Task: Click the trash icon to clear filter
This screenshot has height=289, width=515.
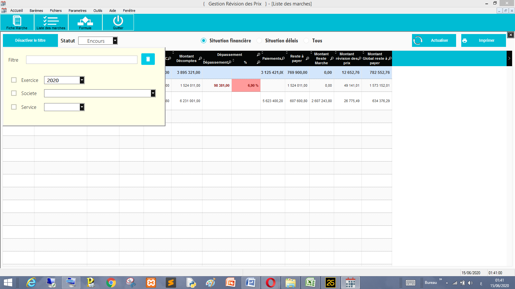Action: pos(148,59)
